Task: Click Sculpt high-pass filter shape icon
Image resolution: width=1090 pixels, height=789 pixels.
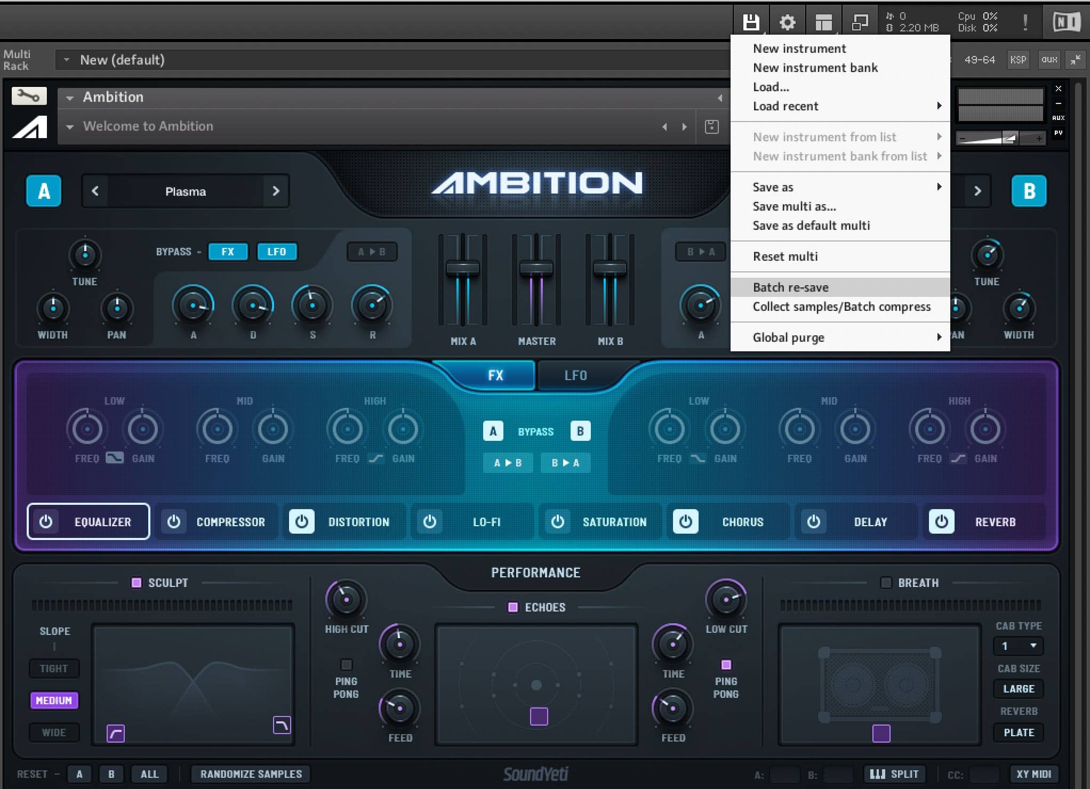Action: click(116, 734)
